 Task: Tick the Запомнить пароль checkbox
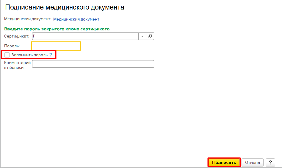click(x=7, y=55)
